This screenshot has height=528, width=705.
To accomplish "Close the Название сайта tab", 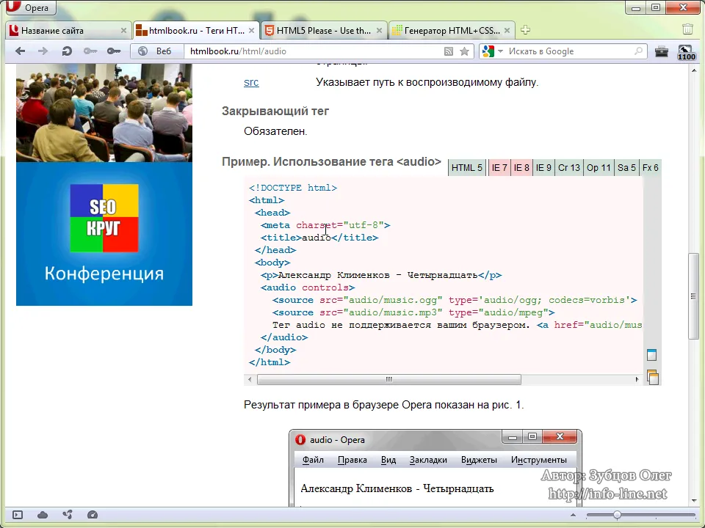I will pos(123,31).
